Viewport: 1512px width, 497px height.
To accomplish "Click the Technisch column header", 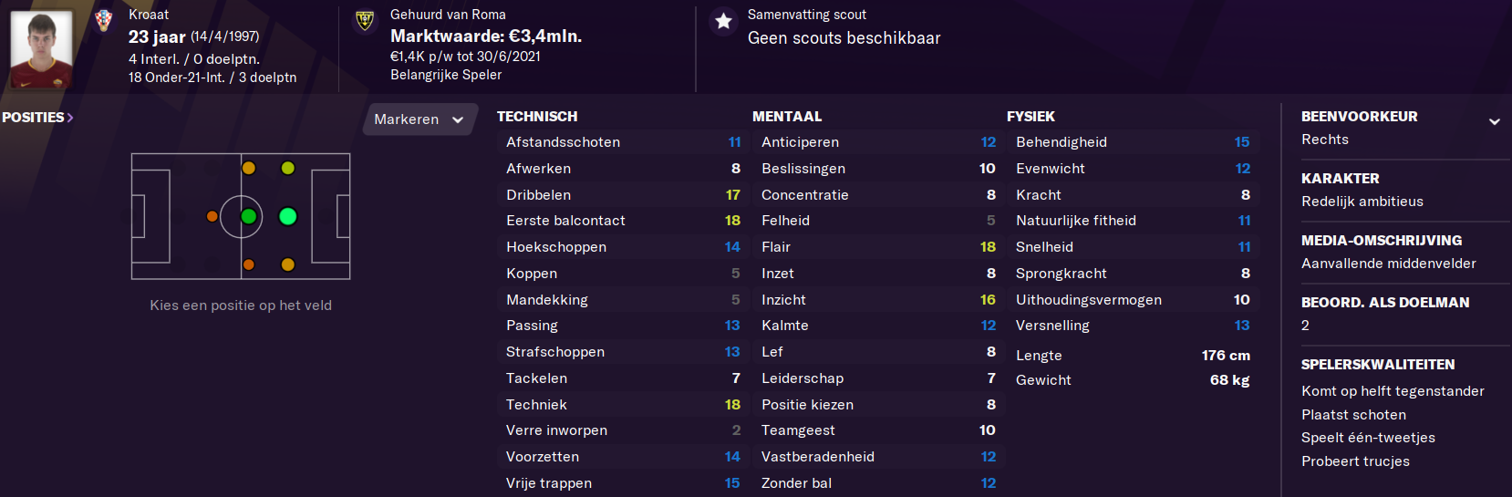I will 537,117.
